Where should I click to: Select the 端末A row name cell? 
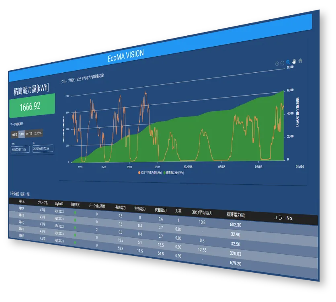22,208
